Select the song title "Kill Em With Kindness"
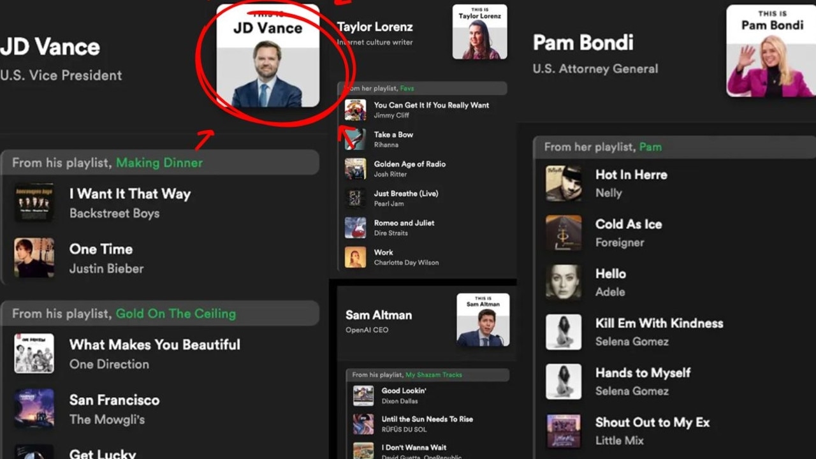816x459 pixels. pos(659,323)
